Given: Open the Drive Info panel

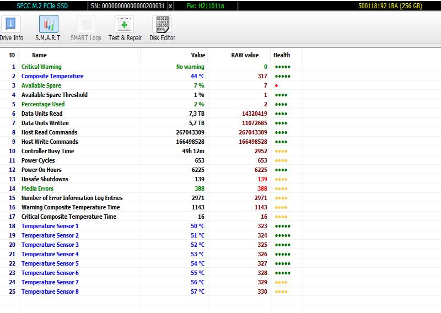Looking at the screenshot, I should coord(10,28).
